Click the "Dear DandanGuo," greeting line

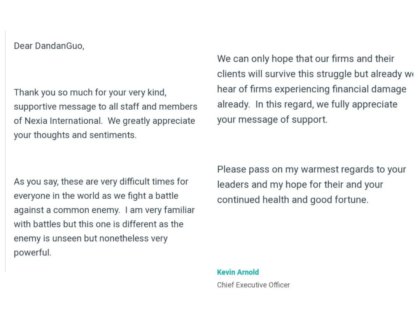point(49,46)
